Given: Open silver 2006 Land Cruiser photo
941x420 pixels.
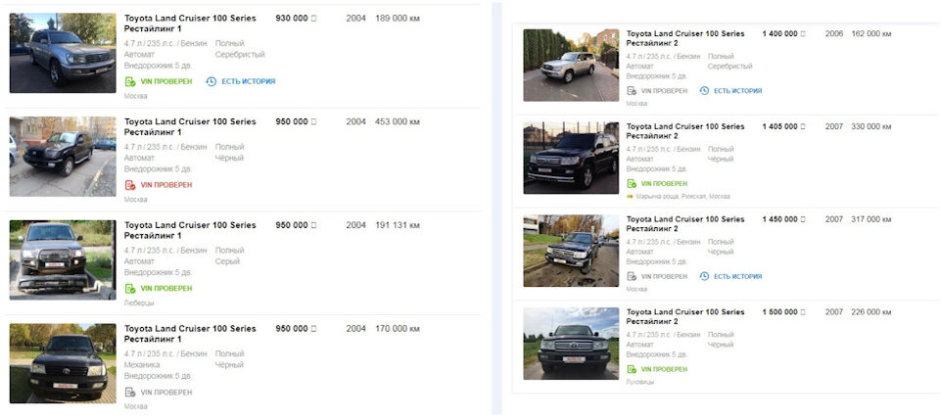Looking at the screenshot, I should pyautogui.click(x=571, y=65).
